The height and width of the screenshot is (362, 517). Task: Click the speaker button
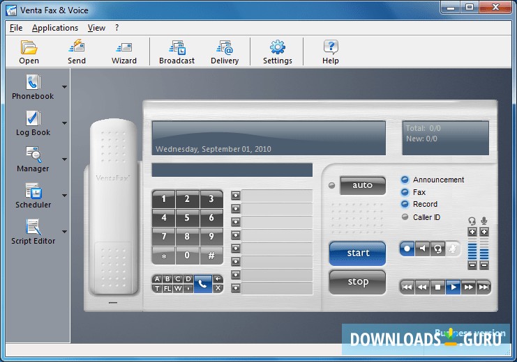pyautogui.click(x=422, y=249)
